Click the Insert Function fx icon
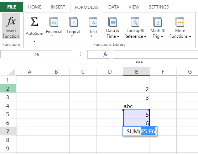 11,22
